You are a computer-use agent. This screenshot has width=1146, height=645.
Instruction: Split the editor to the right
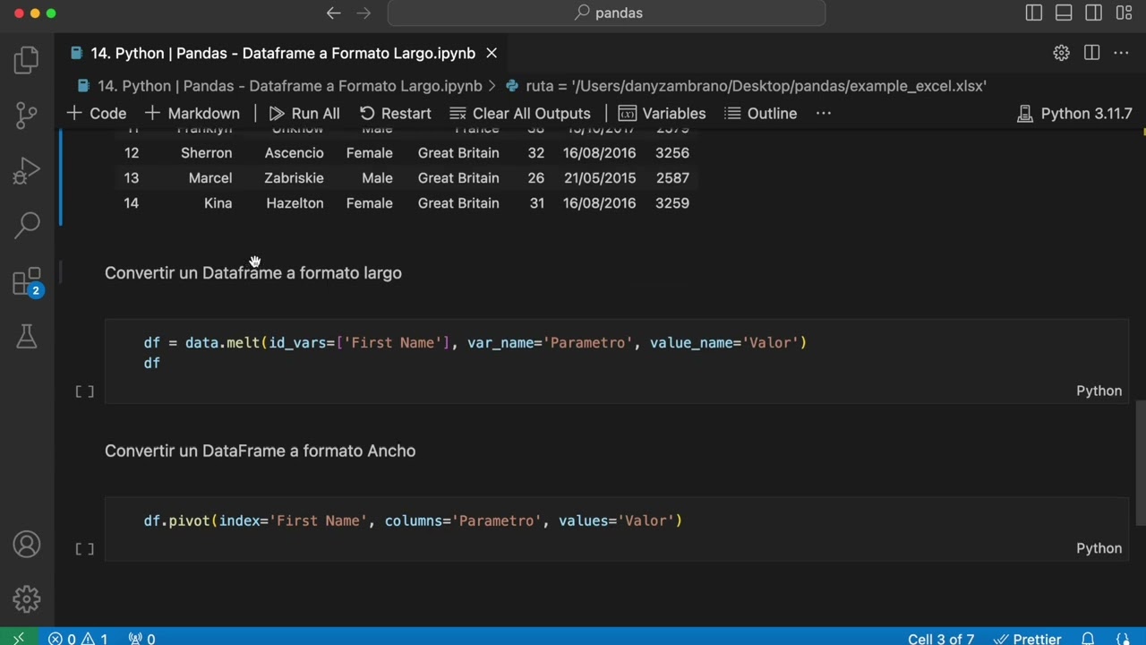(x=1091, y=53)
